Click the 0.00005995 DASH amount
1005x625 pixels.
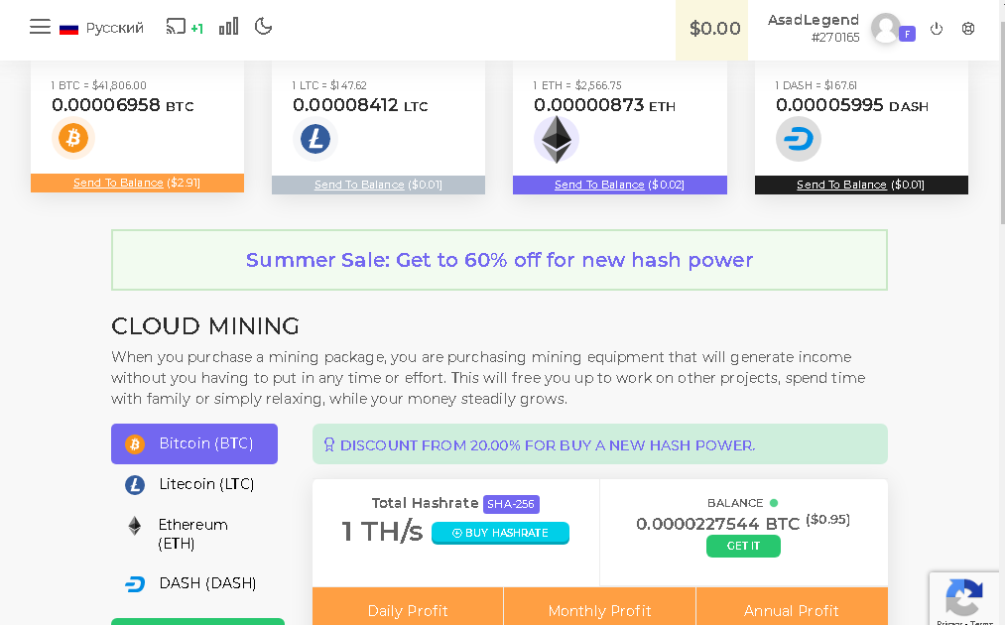point(852,104)
